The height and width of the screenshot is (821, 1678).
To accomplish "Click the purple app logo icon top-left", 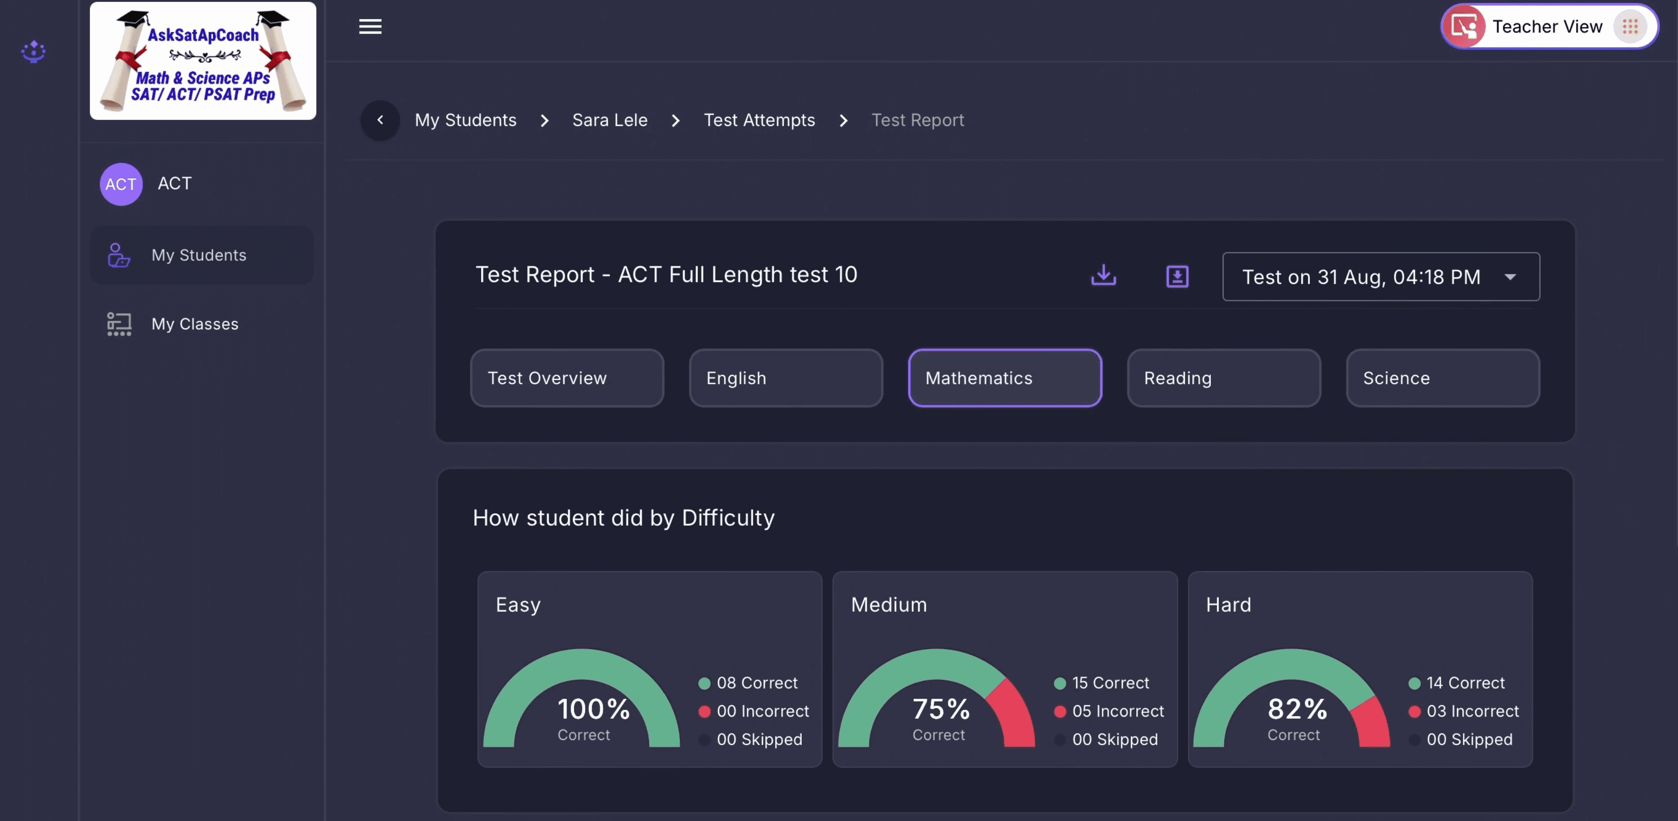I will 33,52.
